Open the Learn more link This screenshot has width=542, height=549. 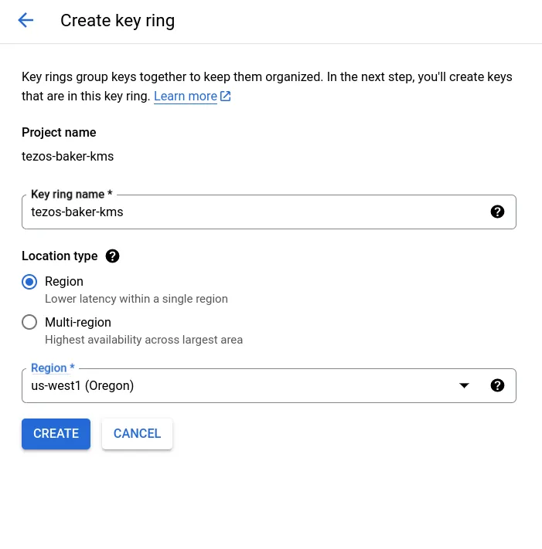tap(186, 97)
